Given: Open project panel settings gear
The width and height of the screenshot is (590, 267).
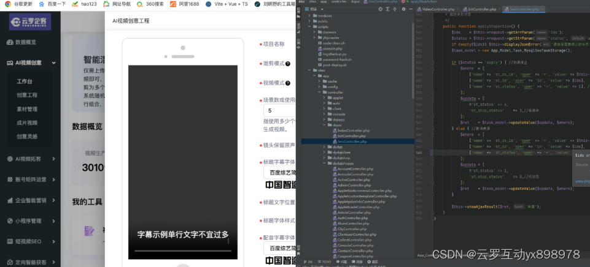Looking at the screenshot, I should 403,9.
